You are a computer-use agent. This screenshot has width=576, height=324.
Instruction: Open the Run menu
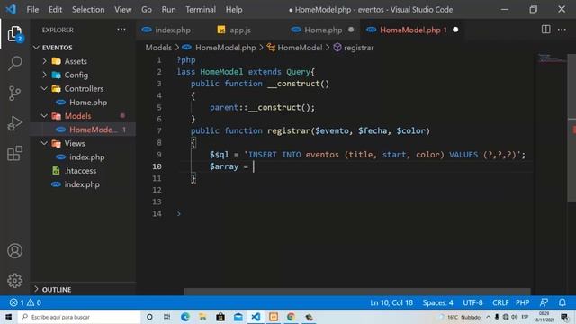pyautogui.click(x=168, y=10)
